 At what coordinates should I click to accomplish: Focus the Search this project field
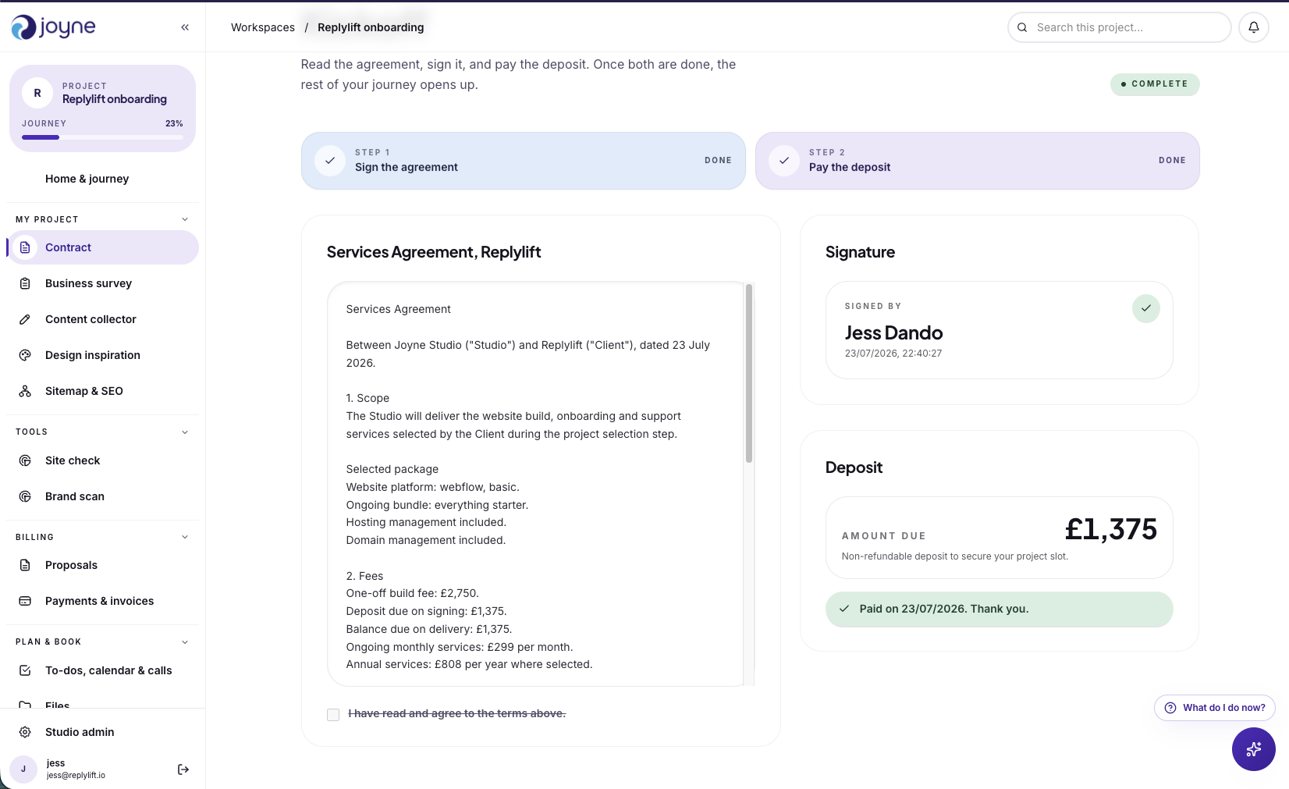[x=1120, y=27]
